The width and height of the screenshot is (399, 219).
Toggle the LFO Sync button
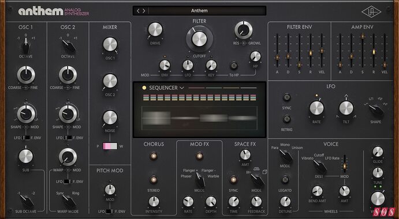(x=287, y=97)
